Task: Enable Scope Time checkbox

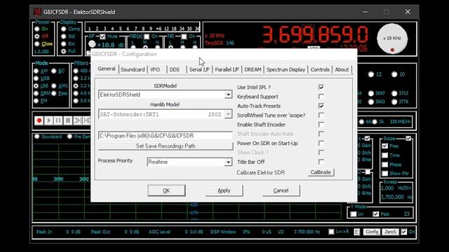Action: point(385,155)
